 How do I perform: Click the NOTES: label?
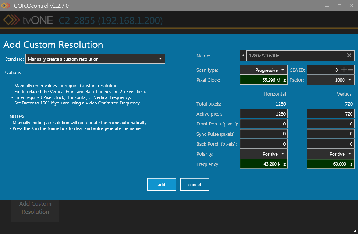(x=17, y=116)
